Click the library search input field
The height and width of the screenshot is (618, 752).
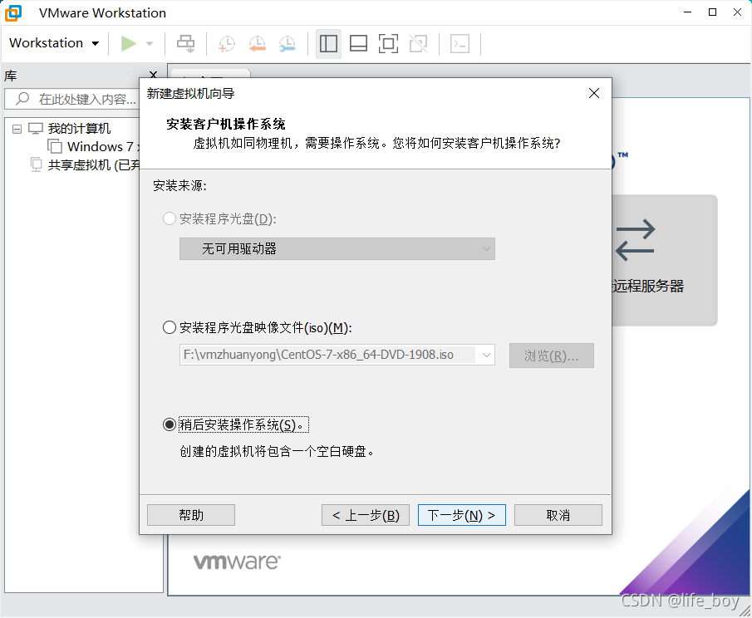point(72,99)
